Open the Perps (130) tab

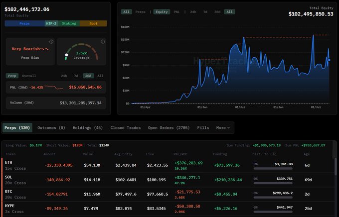(17, 127)
